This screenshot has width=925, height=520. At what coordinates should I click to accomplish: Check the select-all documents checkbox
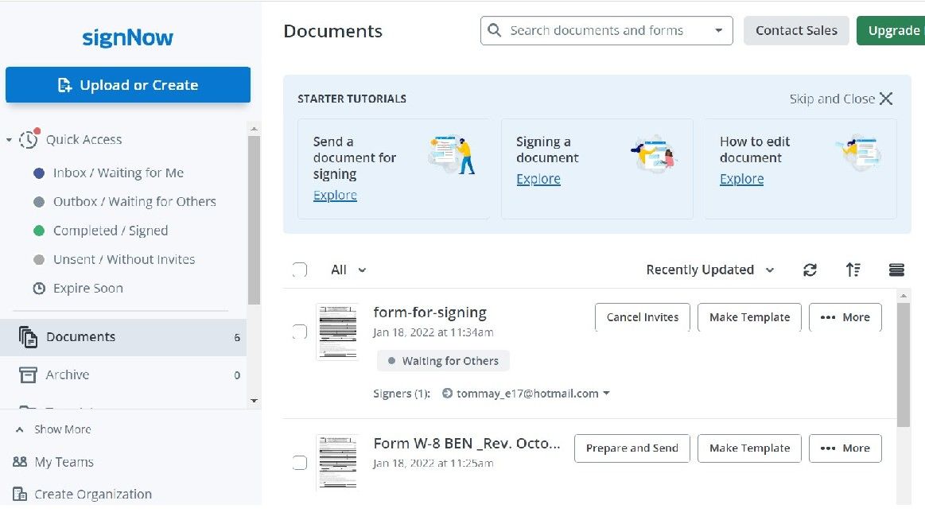(300, 270)
